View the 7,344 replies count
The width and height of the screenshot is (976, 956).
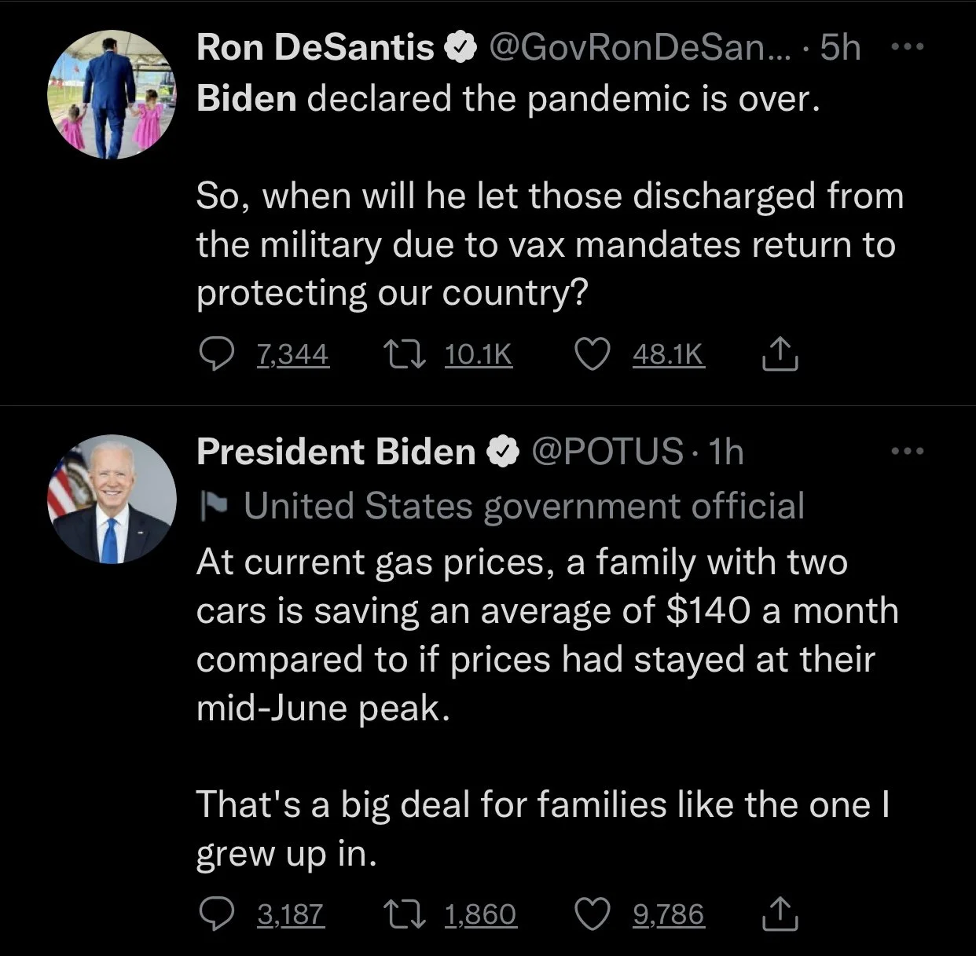tap(292, 355)
